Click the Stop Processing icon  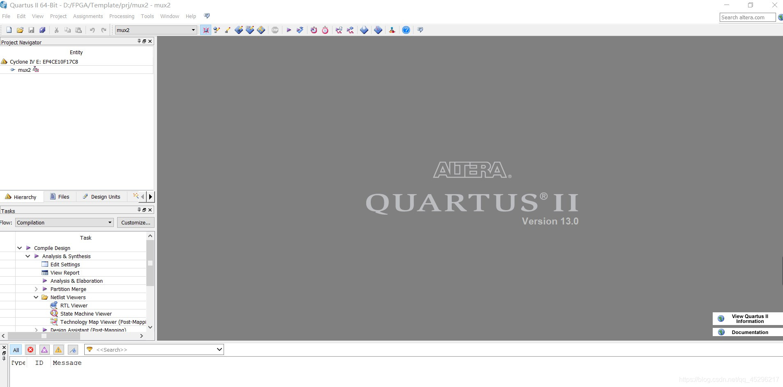click(x=275, y=30)
